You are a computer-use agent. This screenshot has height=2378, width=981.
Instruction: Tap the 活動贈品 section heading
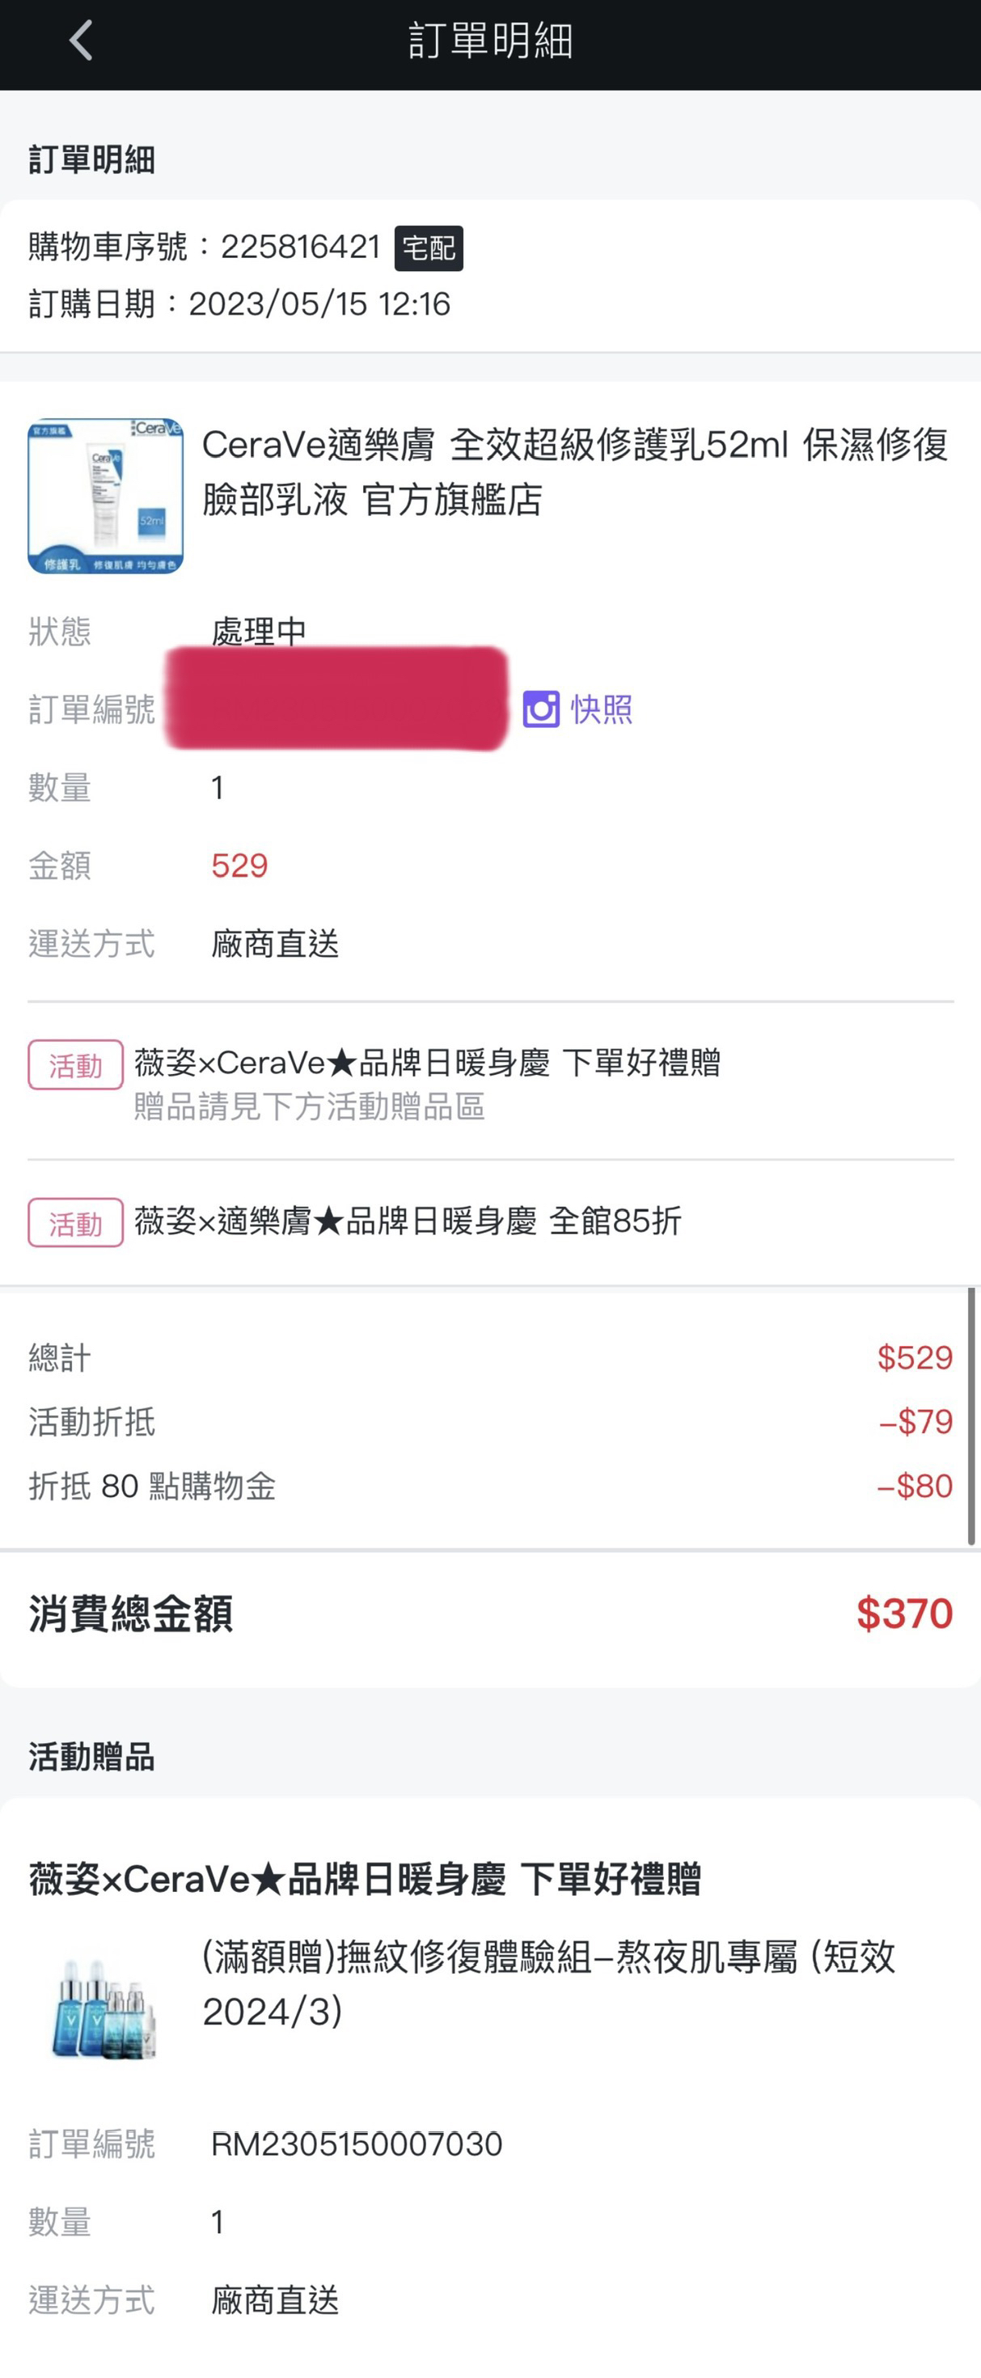(91, 1756)
